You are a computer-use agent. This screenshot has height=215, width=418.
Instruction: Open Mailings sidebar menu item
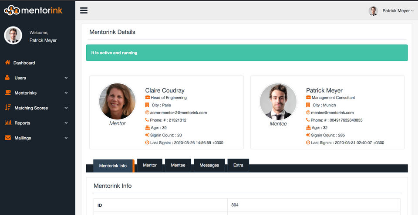tap(23, 138)
